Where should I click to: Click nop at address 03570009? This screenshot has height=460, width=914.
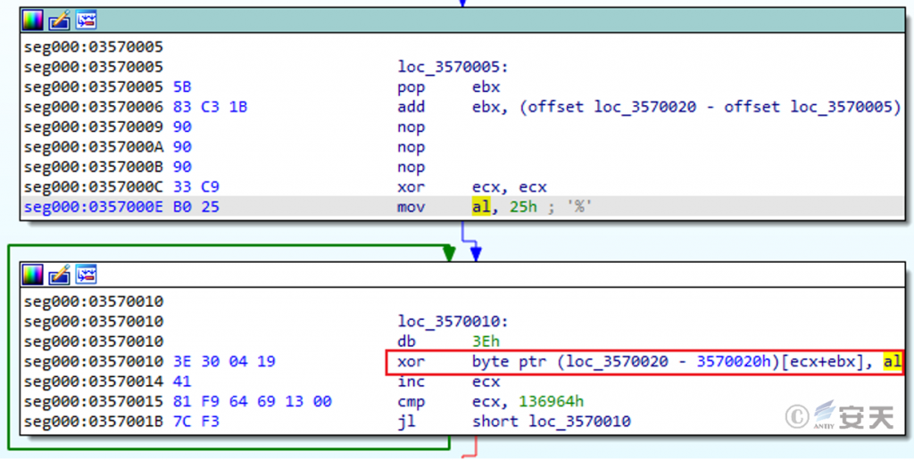pyautogui.click(x=411, y=127)
